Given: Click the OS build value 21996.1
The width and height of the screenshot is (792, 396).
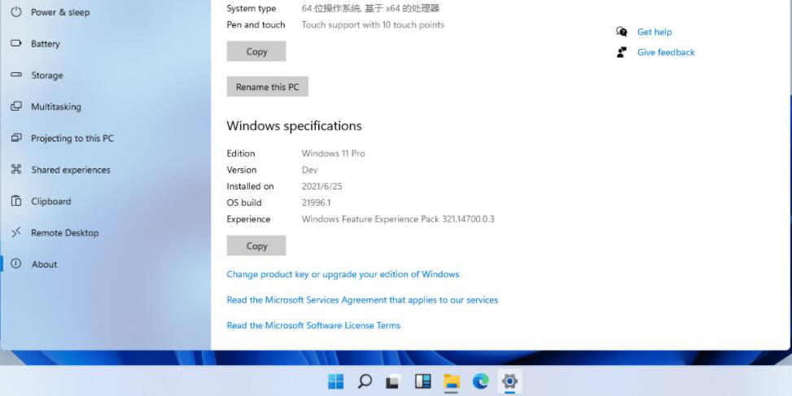Looking at the screenshot, I should pos(316,202).
